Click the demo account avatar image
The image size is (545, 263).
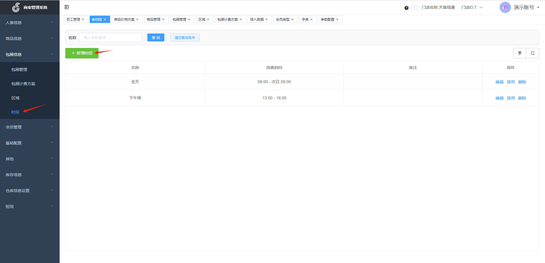click(x=505, y=7)
